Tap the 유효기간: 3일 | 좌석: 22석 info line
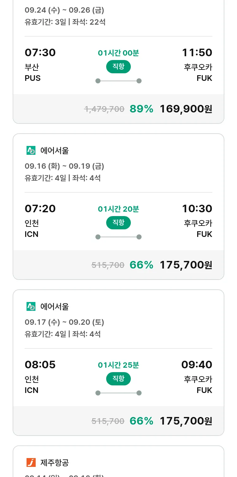Screen dimensions: 237x477 (65, 22)
